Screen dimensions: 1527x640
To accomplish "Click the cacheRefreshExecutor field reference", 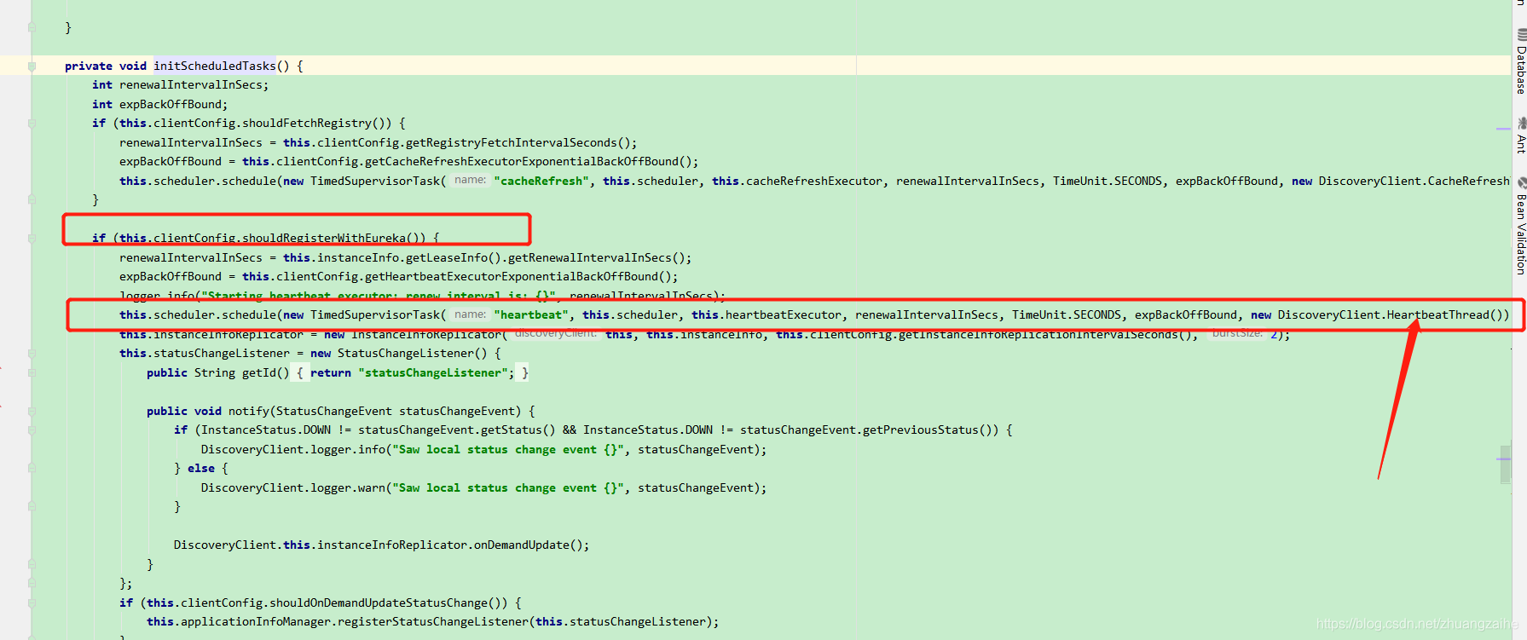I will coord(814,181).
